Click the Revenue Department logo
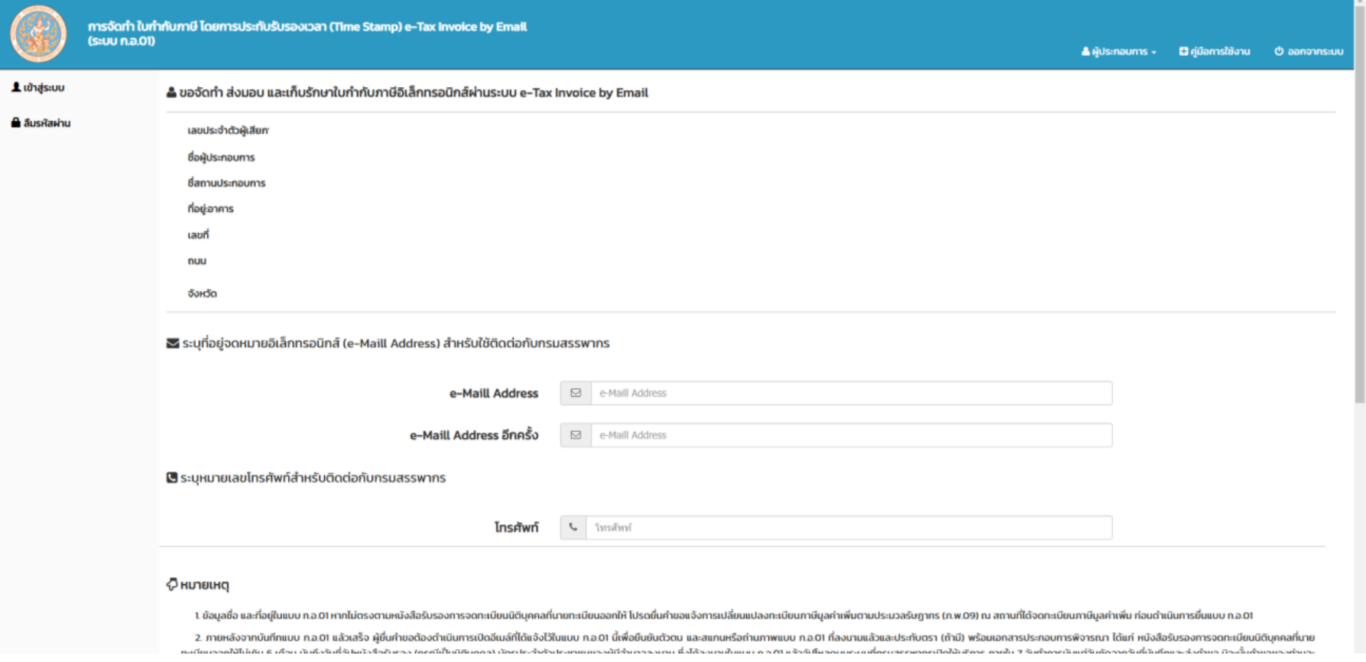This screenshot has width=1366, height=662. (x=38, y=34)
